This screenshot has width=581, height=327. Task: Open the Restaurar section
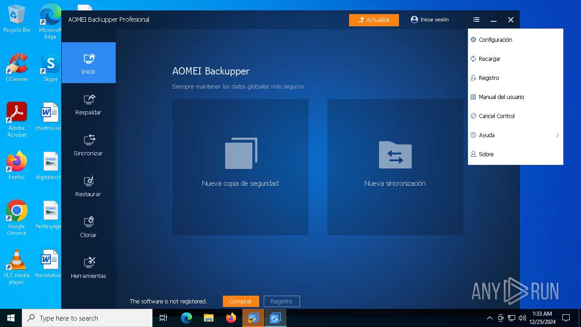[x=89, y=185]
